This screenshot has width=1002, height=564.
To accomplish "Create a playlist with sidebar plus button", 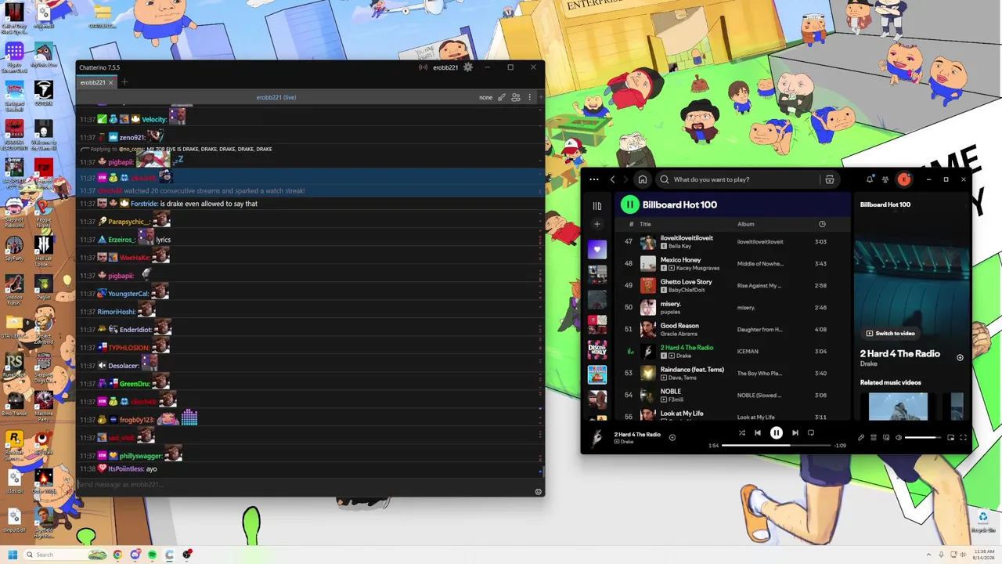I will click(597, 224).
